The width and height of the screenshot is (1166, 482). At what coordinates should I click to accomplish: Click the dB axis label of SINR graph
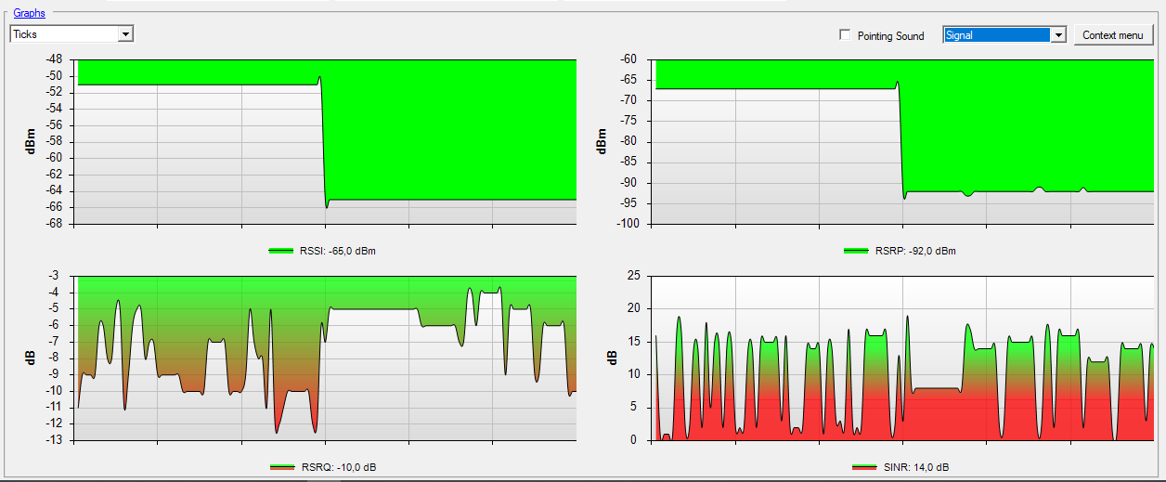coord(610,358)
